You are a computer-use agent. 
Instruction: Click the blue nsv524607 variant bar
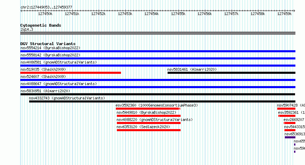(158, 80)
